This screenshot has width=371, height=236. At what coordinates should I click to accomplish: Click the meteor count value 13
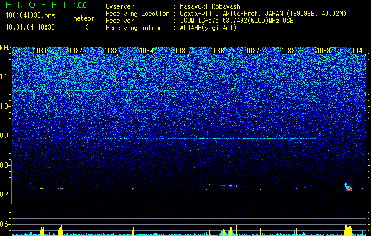(x=86, y=27)
